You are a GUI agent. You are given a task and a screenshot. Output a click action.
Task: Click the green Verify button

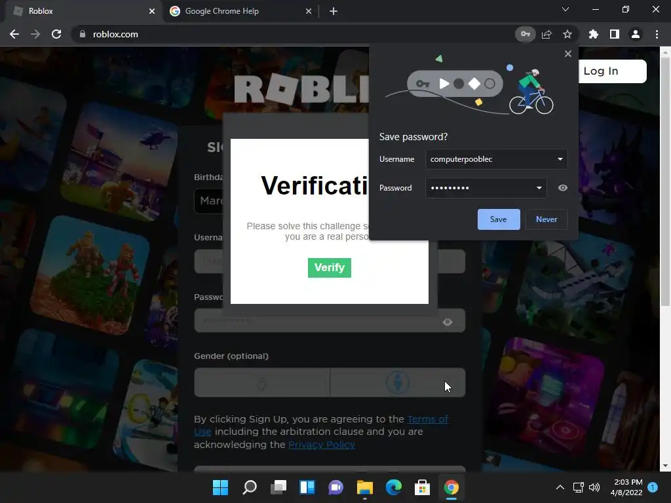pos(330,268)
